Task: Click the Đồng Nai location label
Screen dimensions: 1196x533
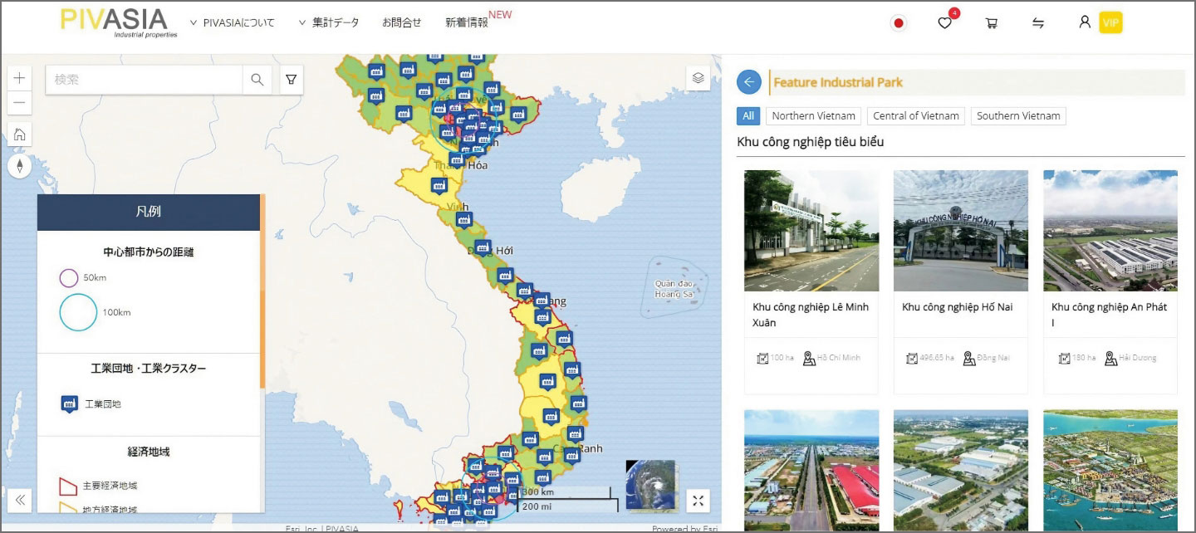Action: click(x=993, y=358)
